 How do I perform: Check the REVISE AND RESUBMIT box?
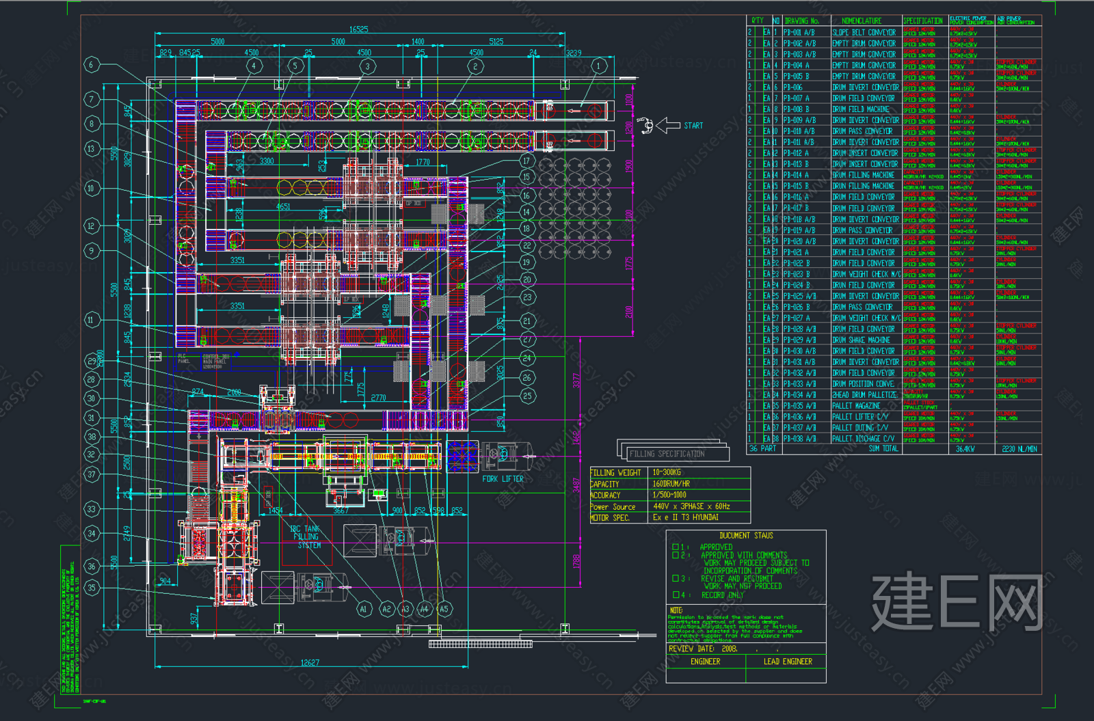[676, 578]
